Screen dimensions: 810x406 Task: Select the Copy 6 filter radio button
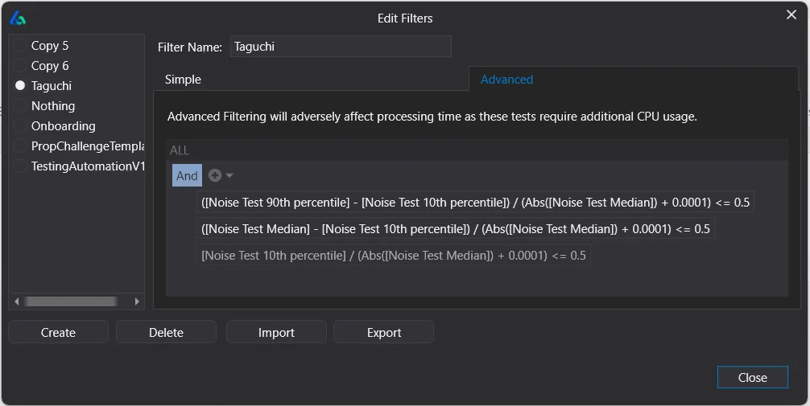tap(20, 66)
